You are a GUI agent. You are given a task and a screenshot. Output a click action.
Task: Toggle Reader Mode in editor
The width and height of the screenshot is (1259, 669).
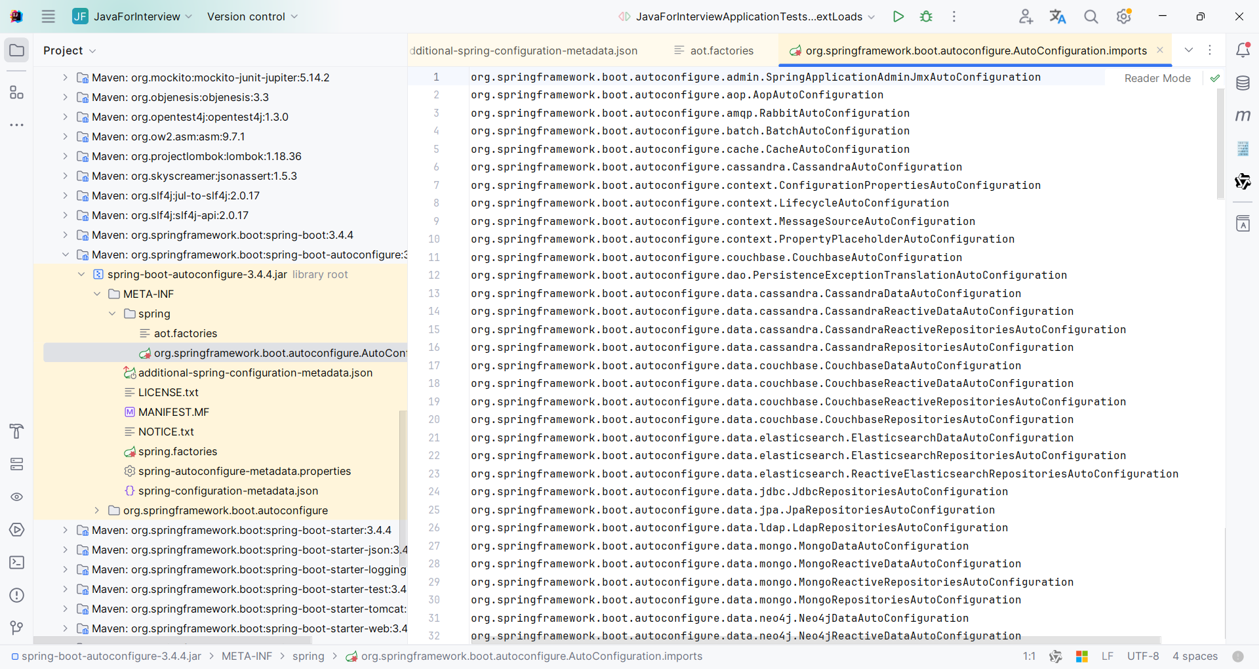click(1157, 78)
